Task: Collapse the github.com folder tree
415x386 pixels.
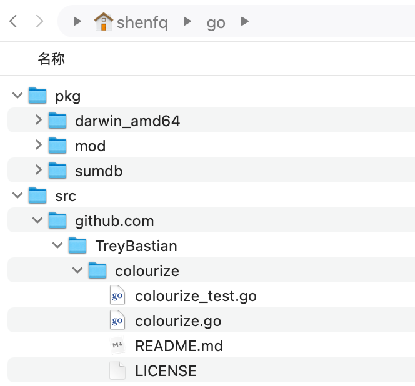Action: (x=38, y=220)
